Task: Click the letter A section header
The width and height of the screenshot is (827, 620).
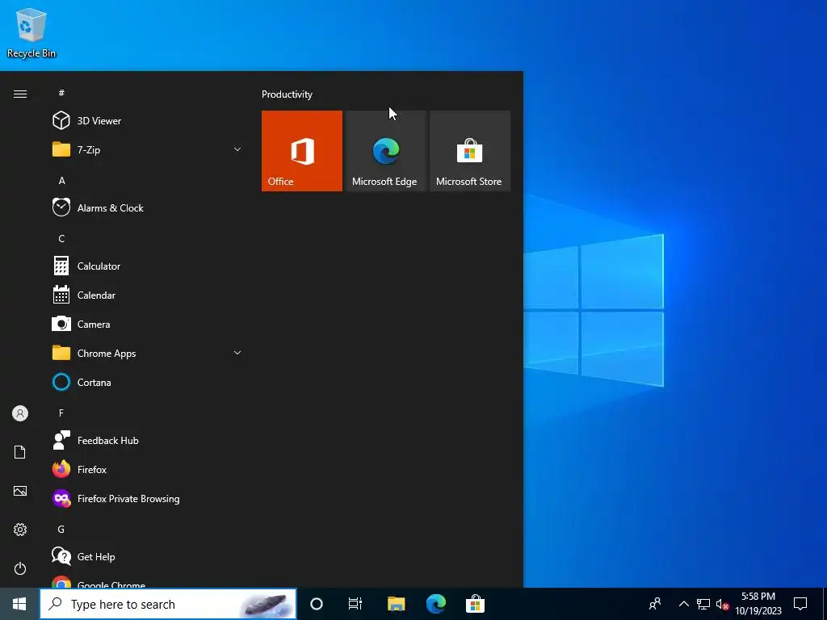Action: tap(61, 181)
